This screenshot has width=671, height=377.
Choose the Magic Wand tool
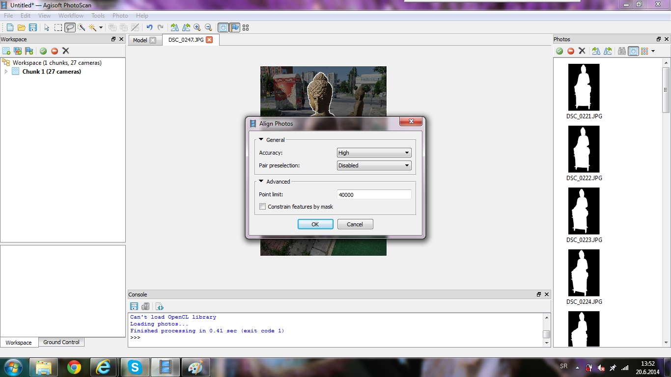[92, 27]
